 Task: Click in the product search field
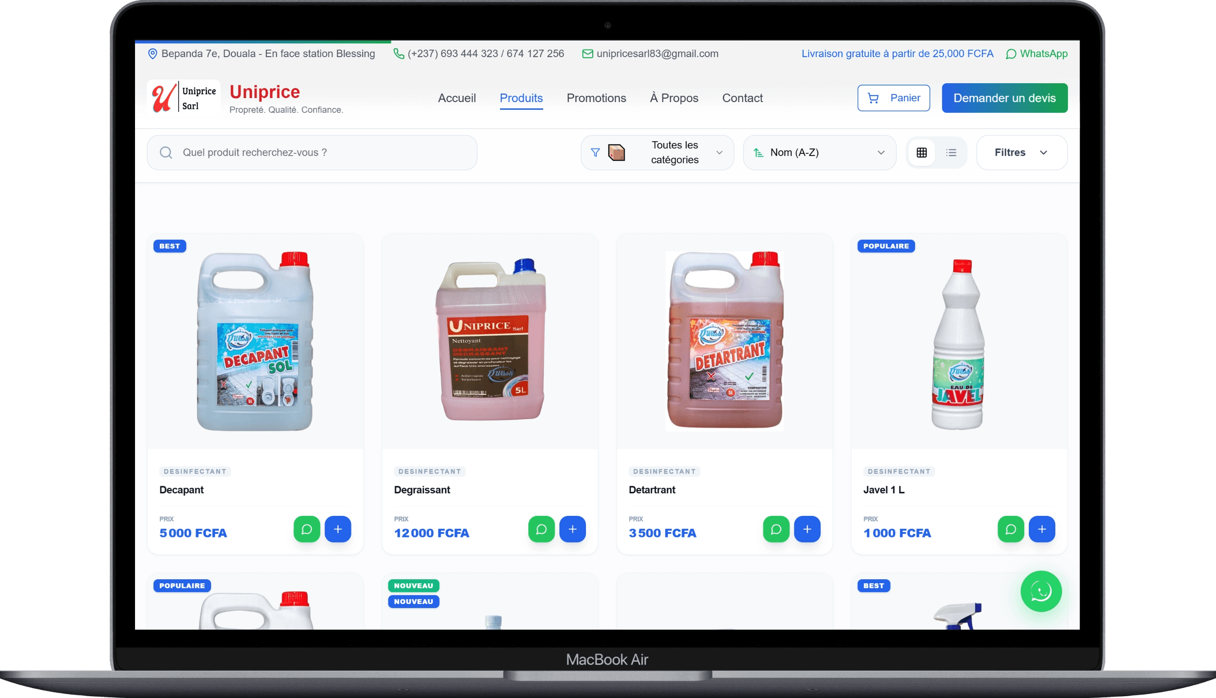pyautogui.click(x=312, y=152)
